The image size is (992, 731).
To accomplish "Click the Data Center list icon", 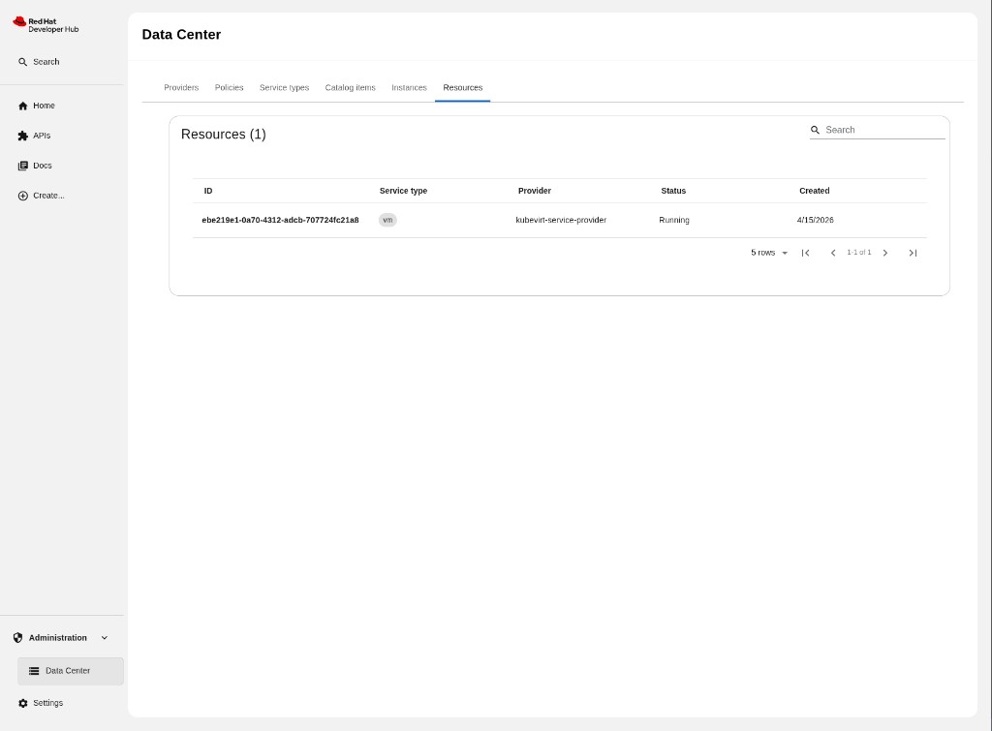I will click(34, 671).
